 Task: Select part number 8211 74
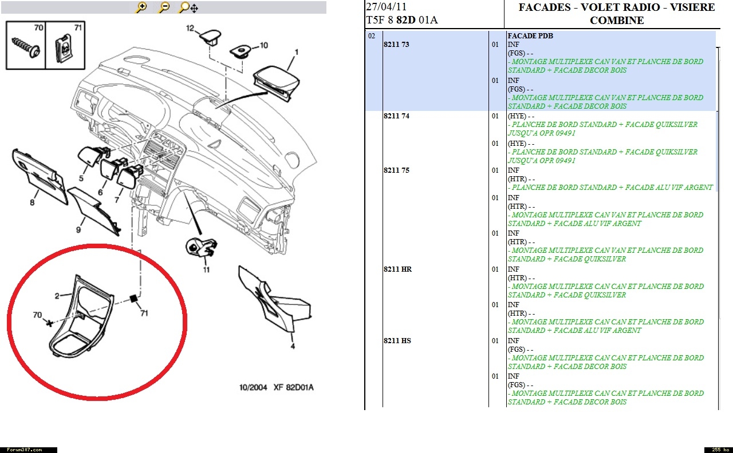396,116
